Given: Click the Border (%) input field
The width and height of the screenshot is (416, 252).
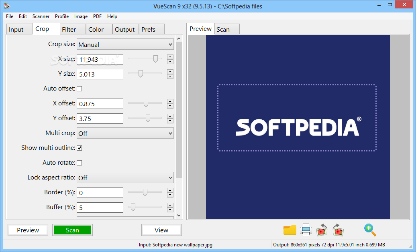Looking at the screenshot, I should (100, 193).
